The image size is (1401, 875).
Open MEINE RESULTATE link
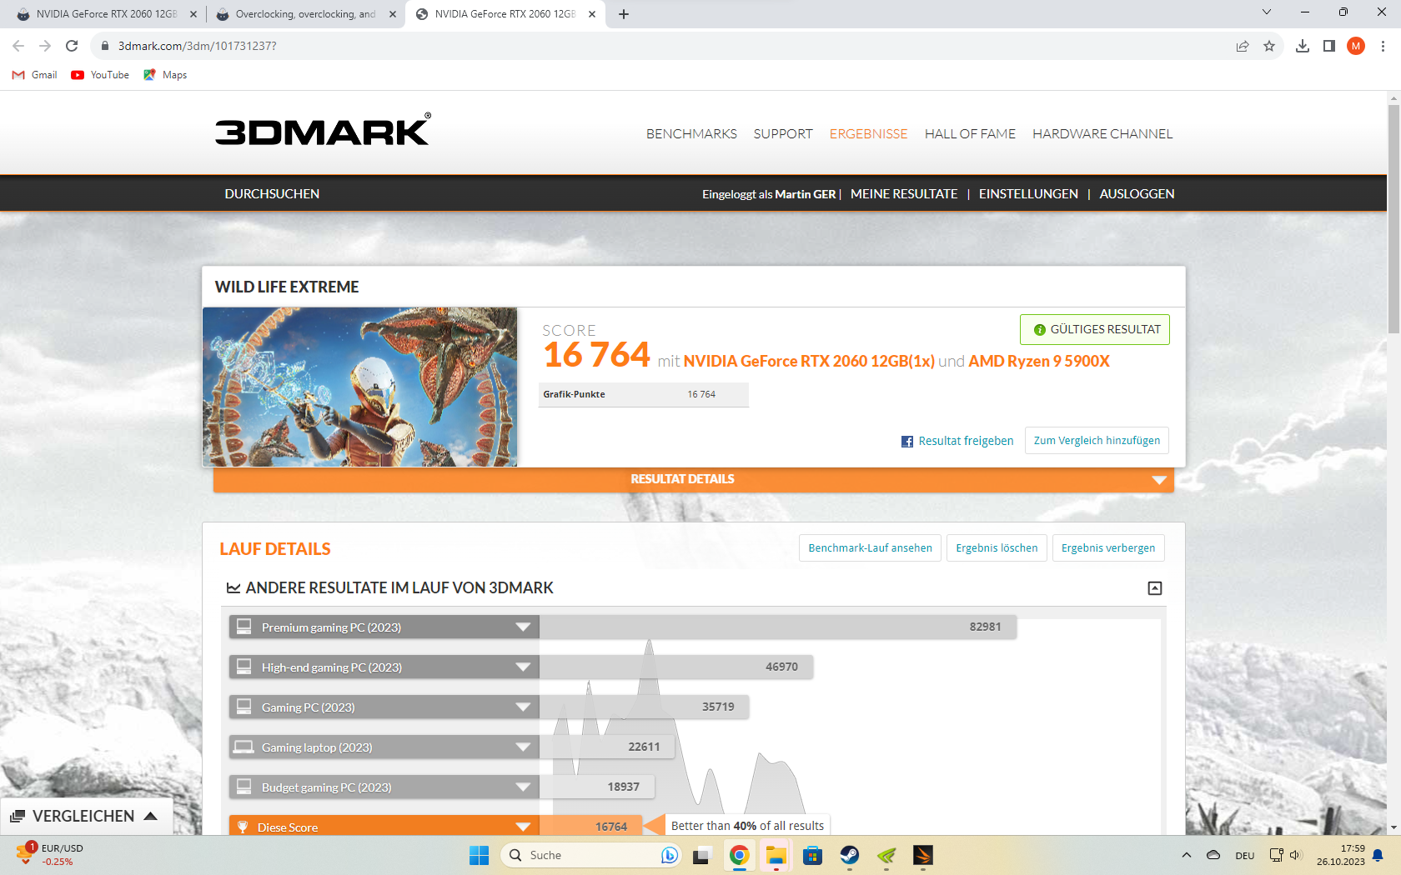tap(904, 194)
